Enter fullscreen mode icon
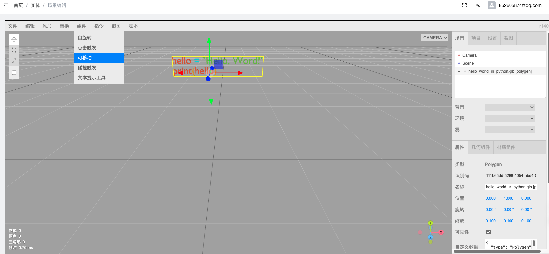This screenshot has width=549, height=254. pyautogui.click(x=464, y=5)
